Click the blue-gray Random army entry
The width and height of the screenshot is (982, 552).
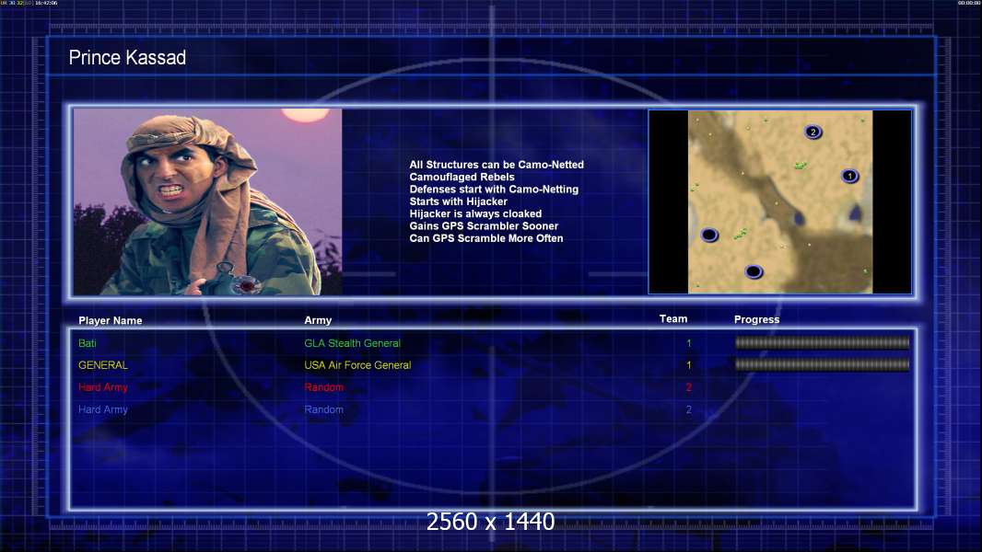[x=323, y=409]
